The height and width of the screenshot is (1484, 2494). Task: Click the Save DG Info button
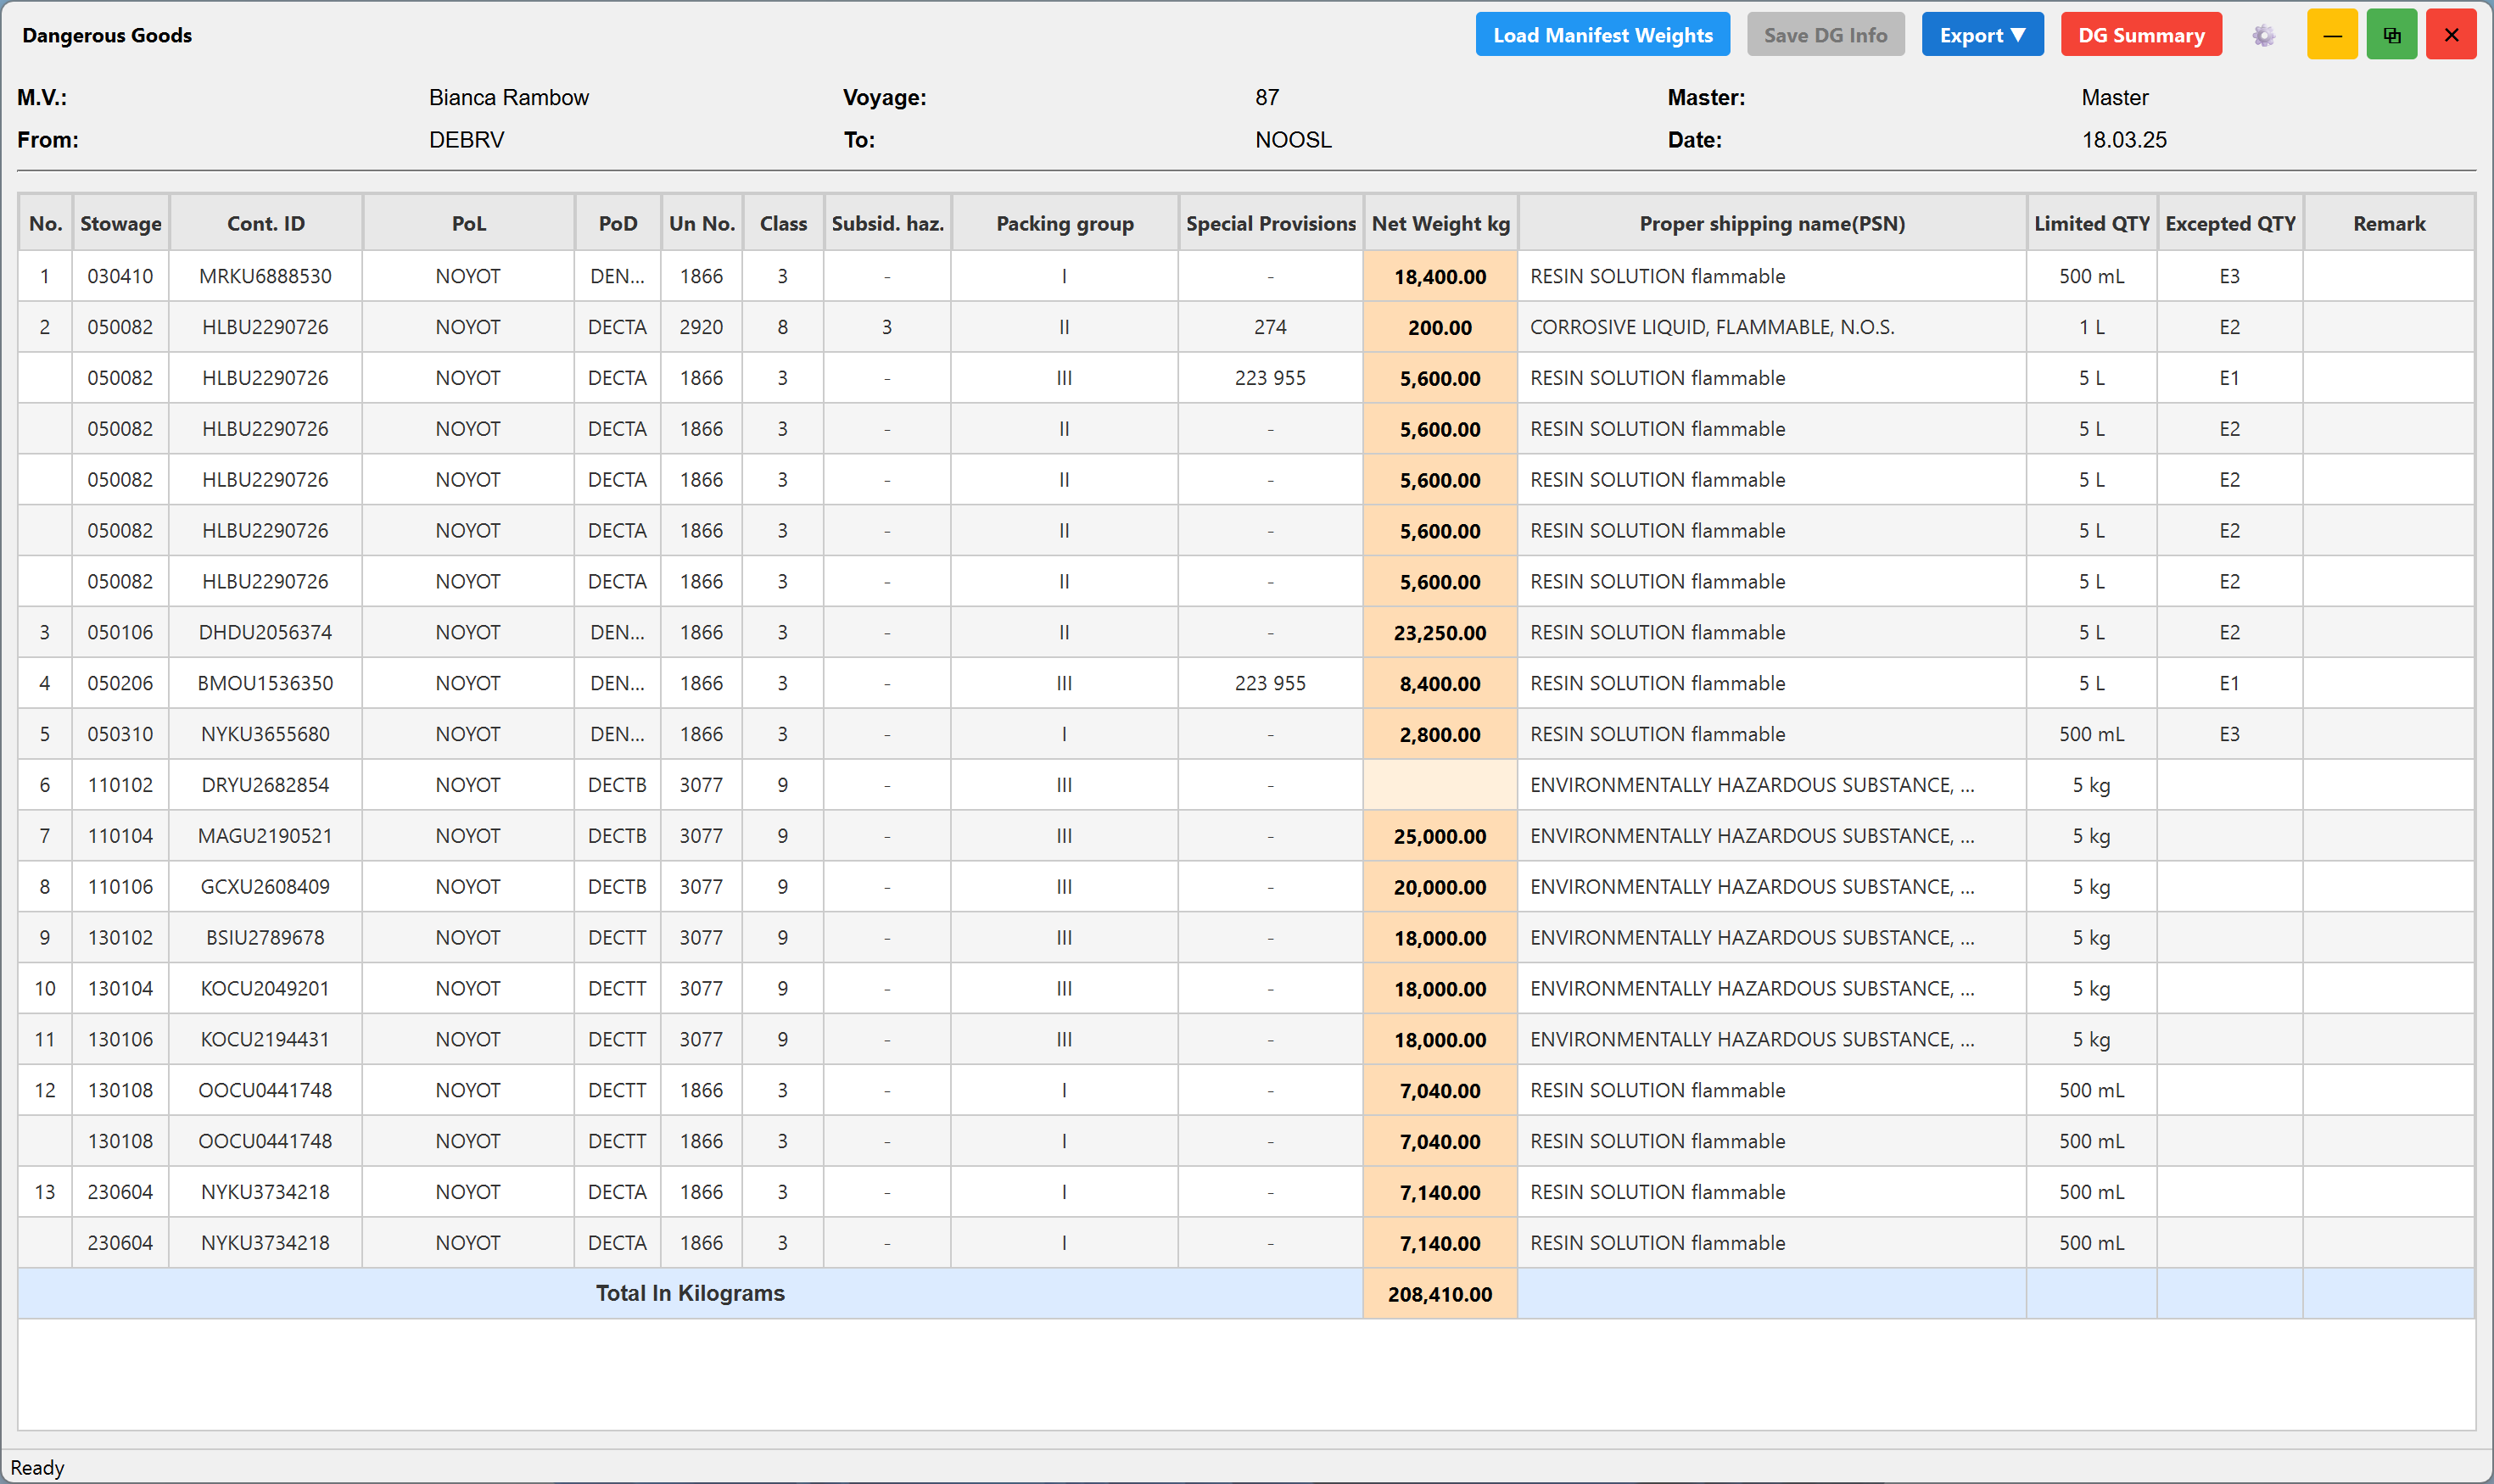(1825, 35)
